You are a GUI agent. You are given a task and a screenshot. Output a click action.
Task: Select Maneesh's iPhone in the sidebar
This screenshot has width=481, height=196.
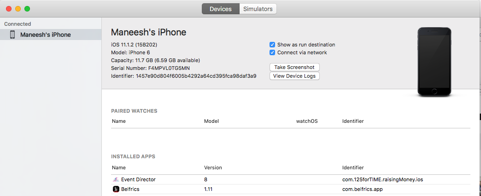click(x=51, y=35)
